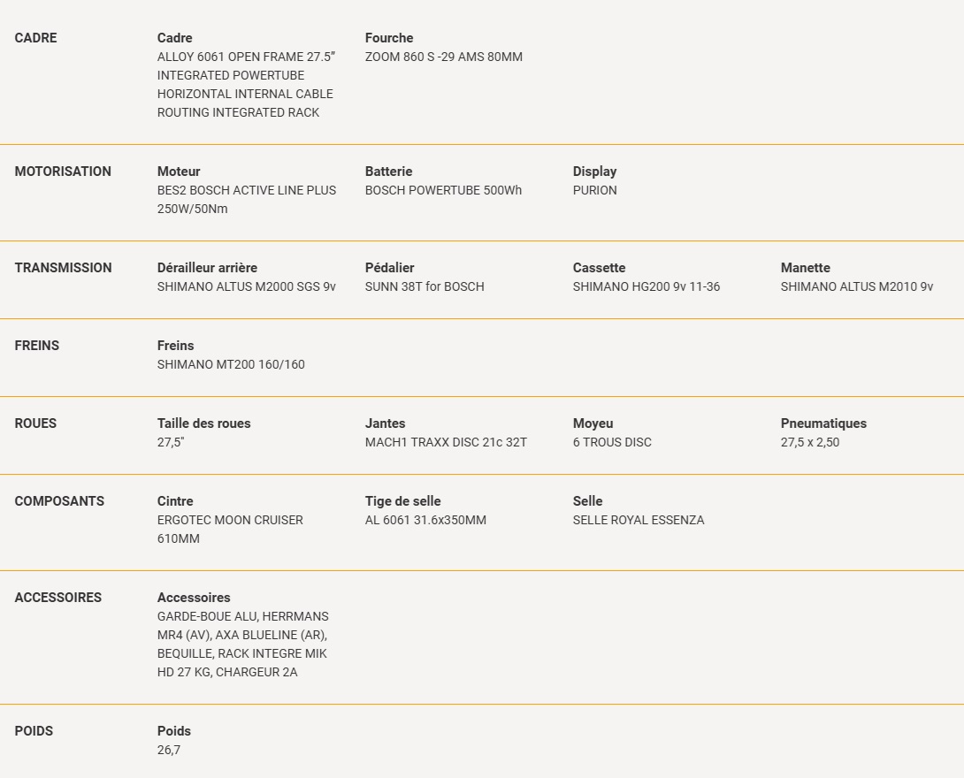The width and height of the screenshot is (964, 778).
Task: Select the COMPOSANTS section heading
Action: pos(59,501)
